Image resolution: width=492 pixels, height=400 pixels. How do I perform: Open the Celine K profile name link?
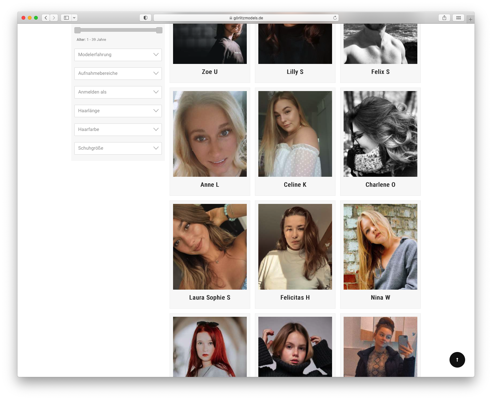(295, 185)
